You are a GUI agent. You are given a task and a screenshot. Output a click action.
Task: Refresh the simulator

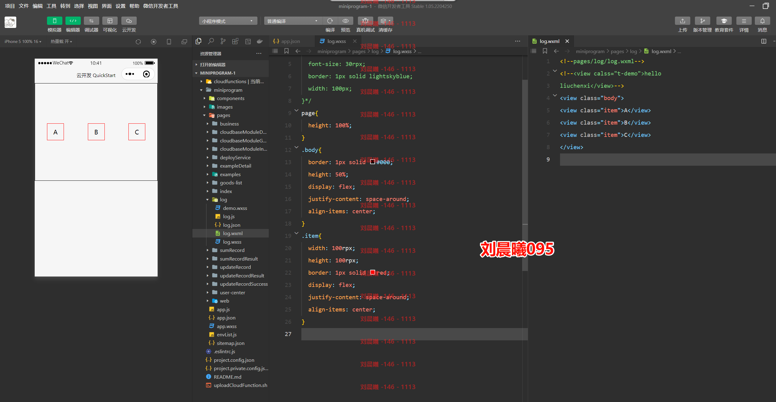[x=138, y=42]
